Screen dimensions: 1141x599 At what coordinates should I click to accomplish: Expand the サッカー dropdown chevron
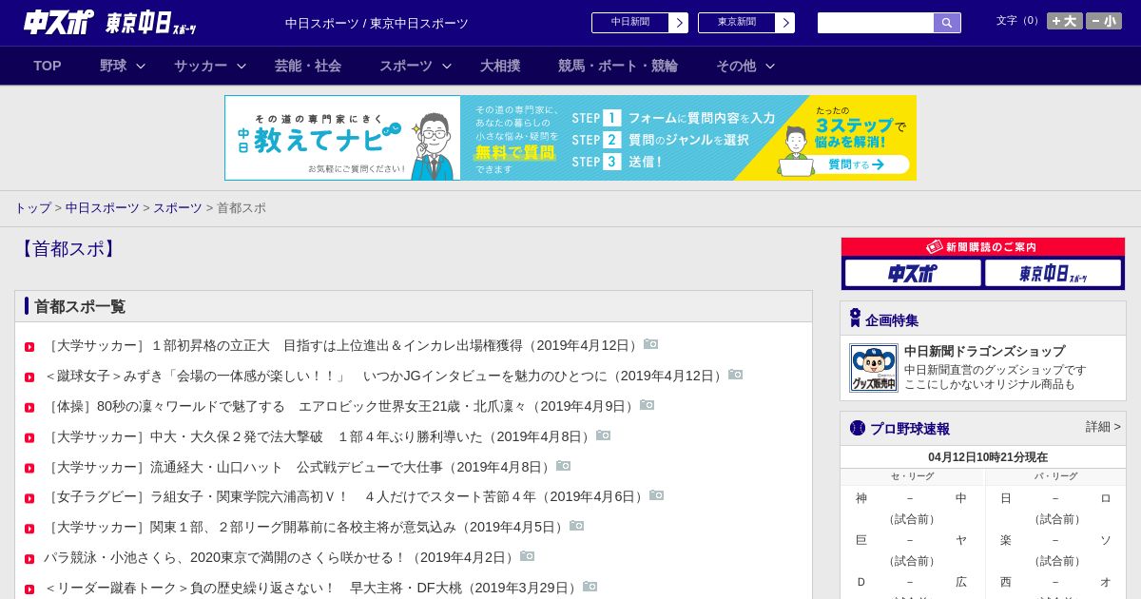242,66
